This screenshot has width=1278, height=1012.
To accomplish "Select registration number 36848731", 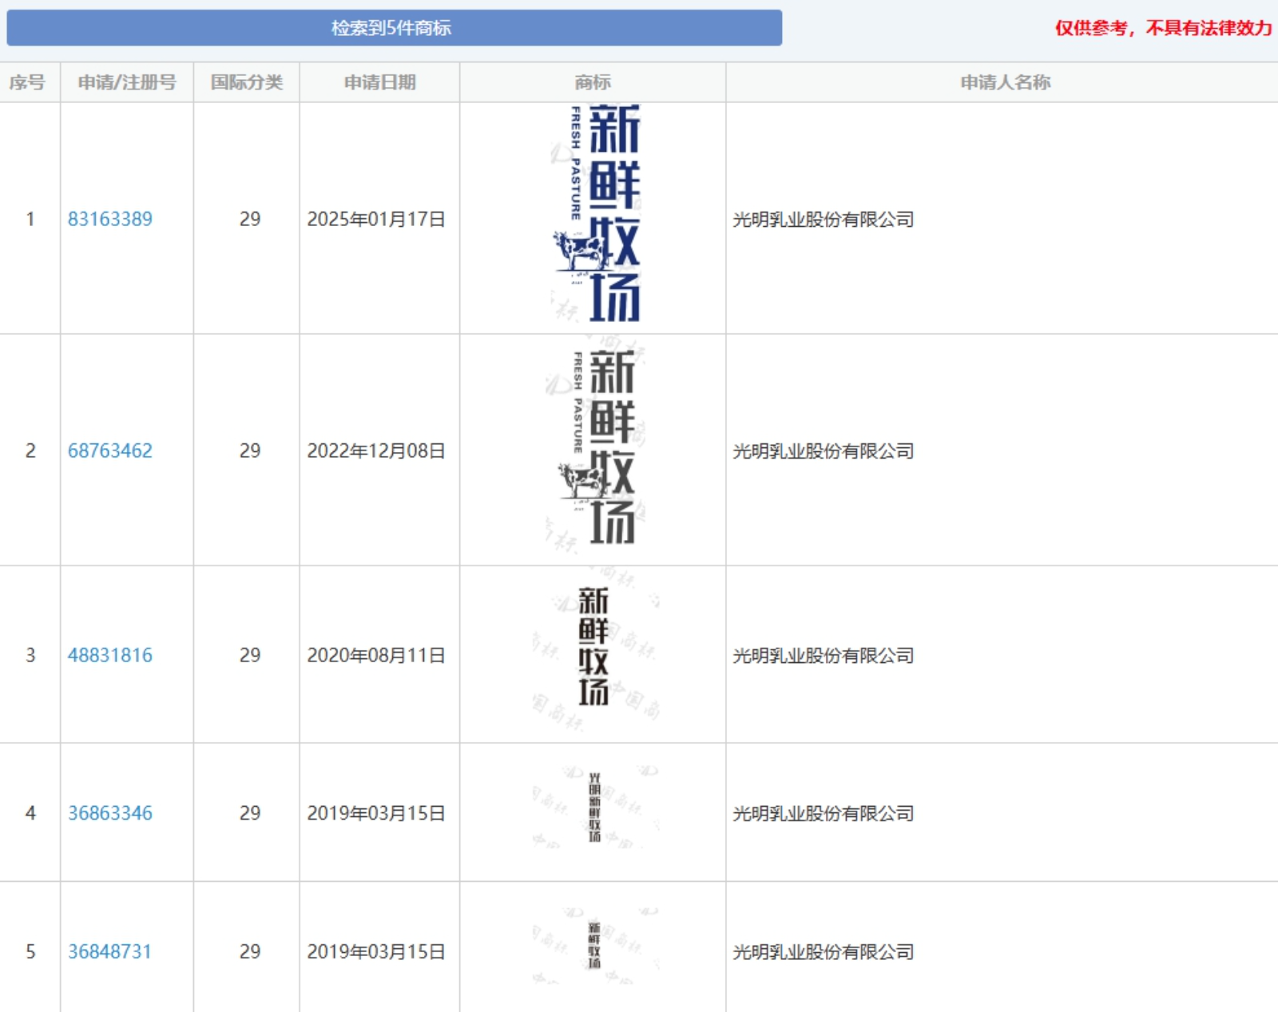I will (x=109, y=951).
